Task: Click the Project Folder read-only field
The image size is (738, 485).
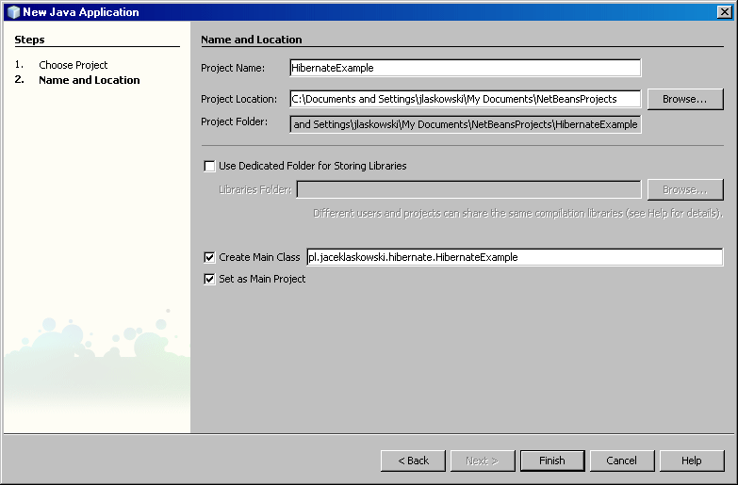Action: [x=465, y=124]
